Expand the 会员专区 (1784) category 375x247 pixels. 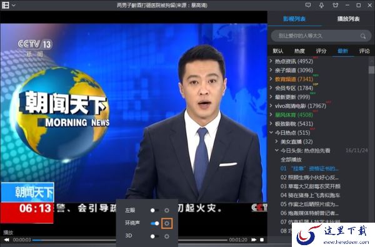[271, 88]
